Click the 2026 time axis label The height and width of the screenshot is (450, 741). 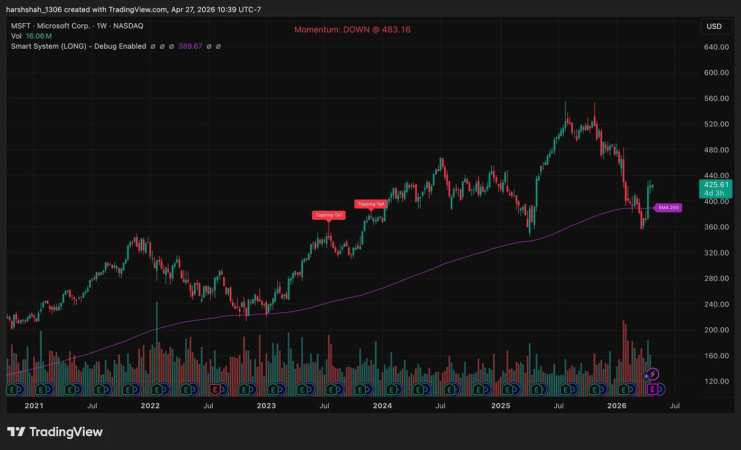[x=617, y=406]
